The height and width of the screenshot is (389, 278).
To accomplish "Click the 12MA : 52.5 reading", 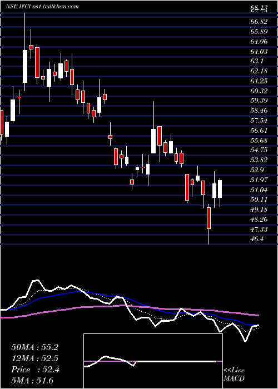I will point(34,358).
